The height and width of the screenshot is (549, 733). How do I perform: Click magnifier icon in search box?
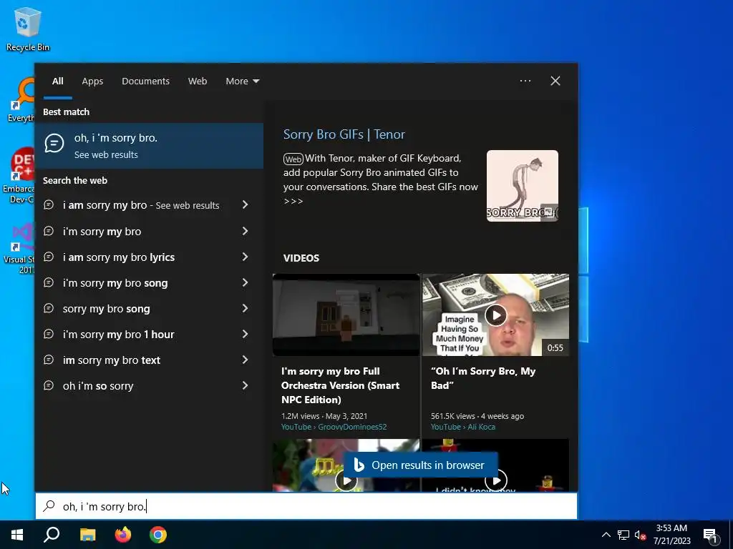point(49,506)
